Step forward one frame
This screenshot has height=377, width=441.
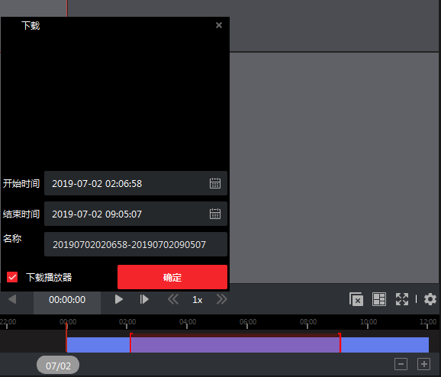[x=144, y=299]
